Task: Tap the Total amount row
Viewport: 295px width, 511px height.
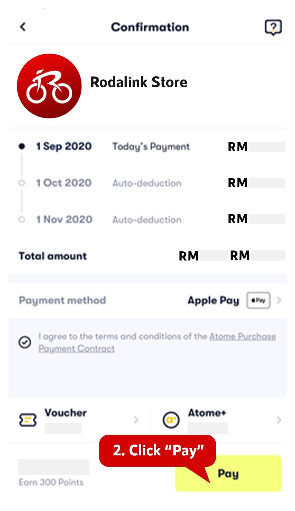Action: tap(53, 256)
